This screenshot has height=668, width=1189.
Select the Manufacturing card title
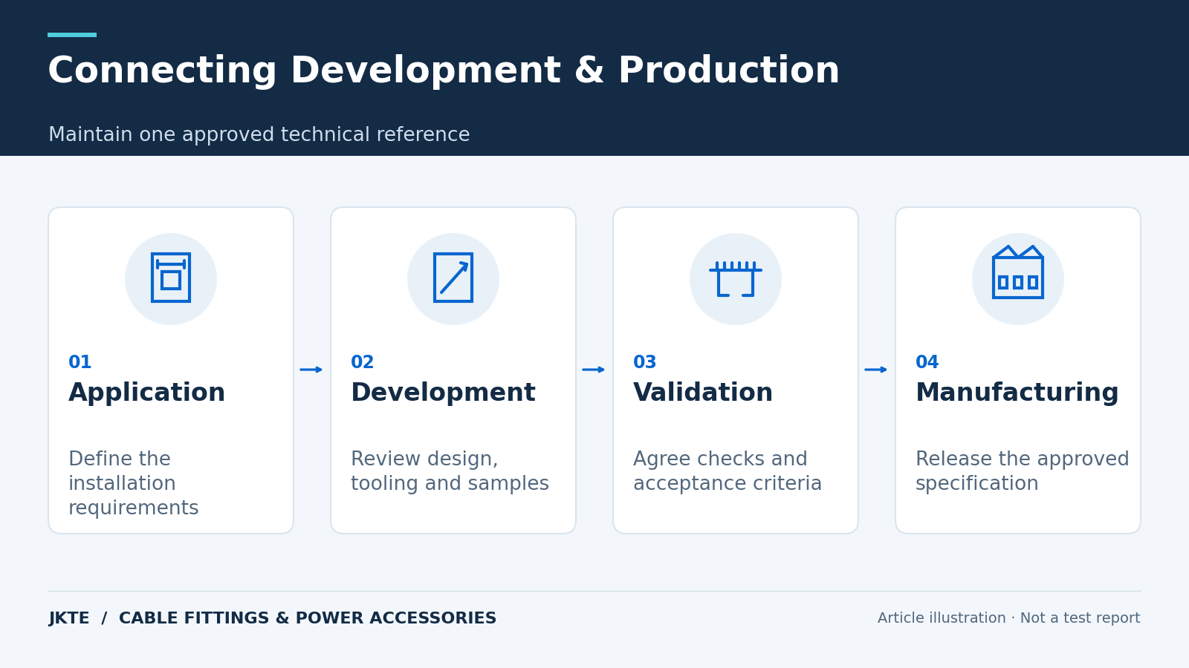coord(1017,393)
